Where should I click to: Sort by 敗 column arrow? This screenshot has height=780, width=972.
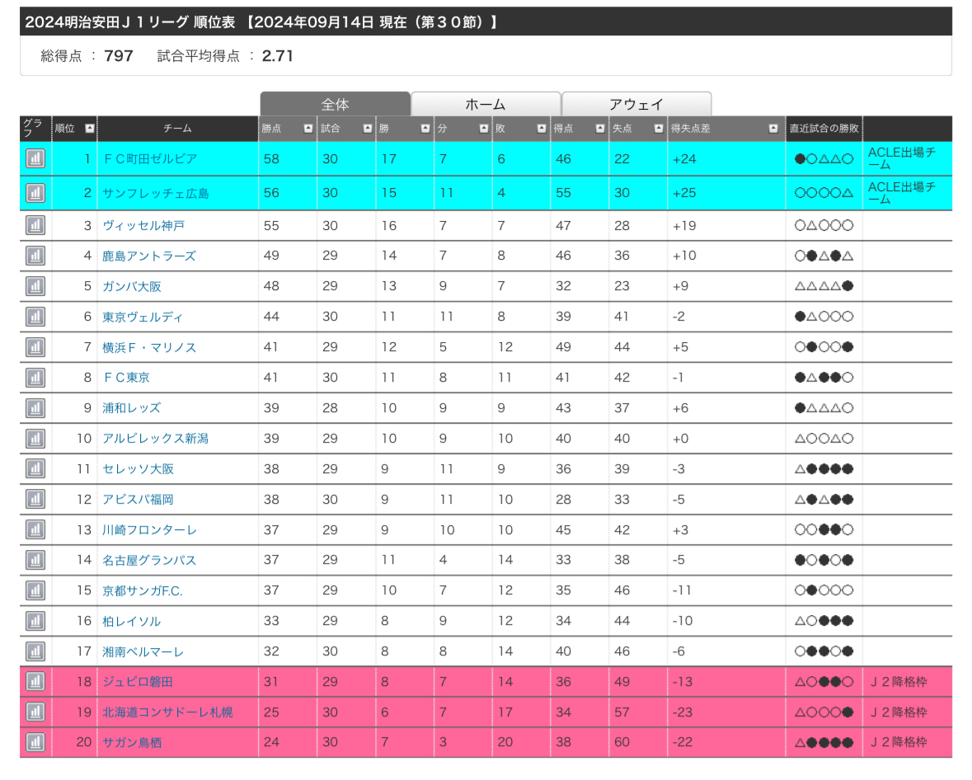tap(542, 129)
